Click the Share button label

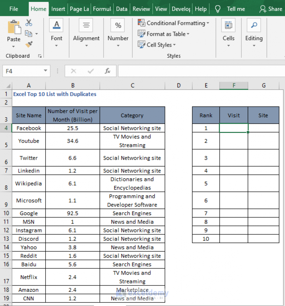[275, 9]
